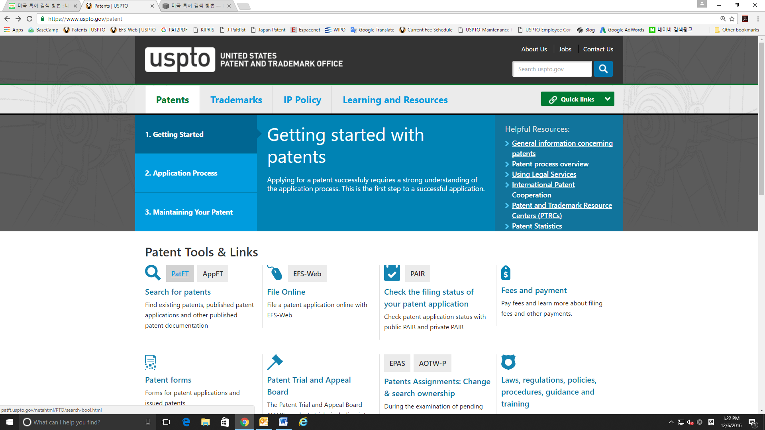Open the Espacenet bookmark
765x430 pixels.
[x=306, y=30]
